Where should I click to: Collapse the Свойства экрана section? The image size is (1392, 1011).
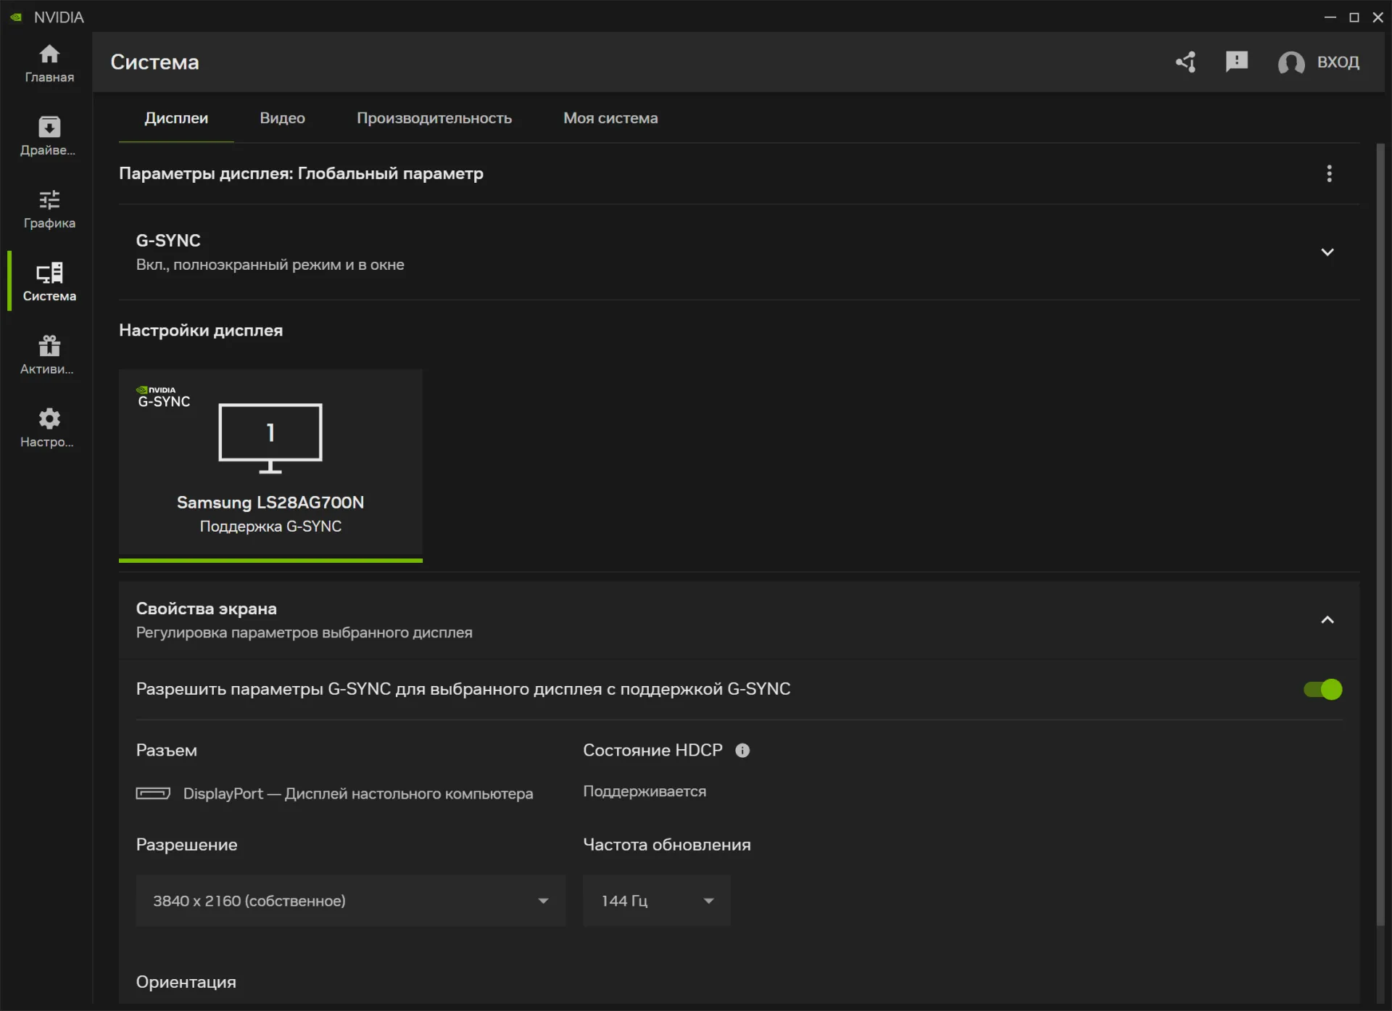point(1327,620)
